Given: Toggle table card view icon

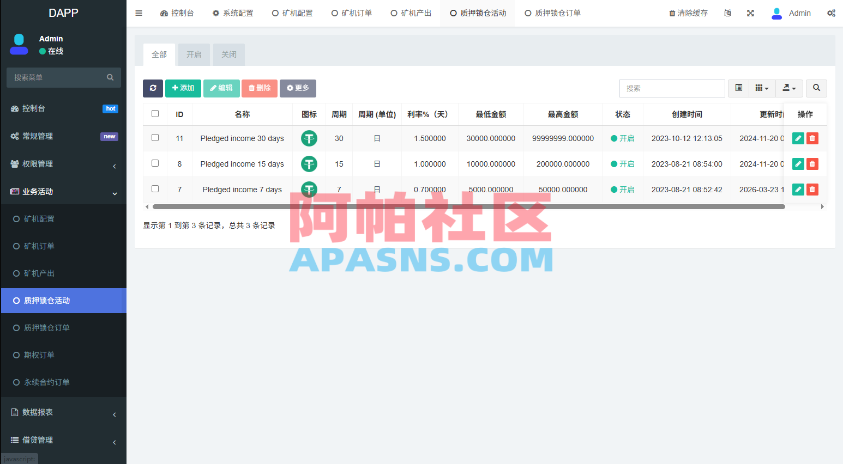Looking at the screenshot, I should pyautogui.click(x=738, y=88).
